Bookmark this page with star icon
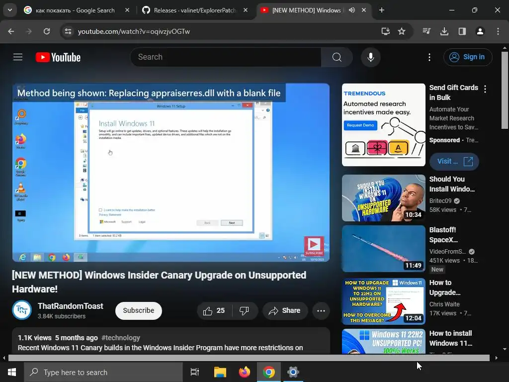Screen dimensions: 509x382 [x=402, y=31]
